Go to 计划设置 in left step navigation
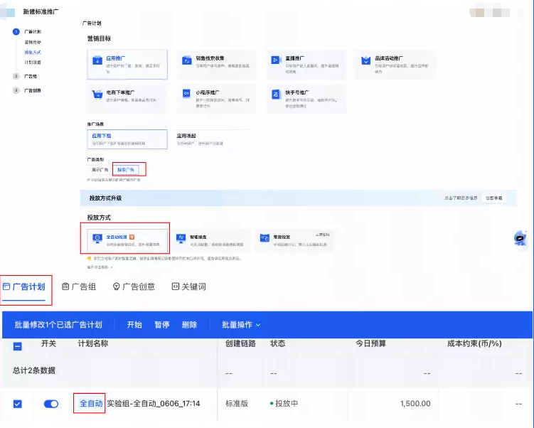 (x=33, y=63)
